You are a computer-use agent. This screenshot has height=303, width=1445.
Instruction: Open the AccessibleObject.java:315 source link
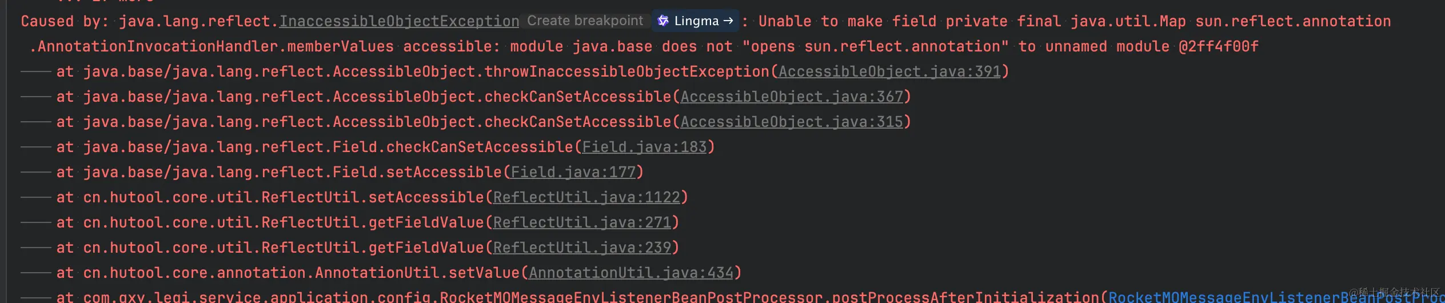(792, 122)
